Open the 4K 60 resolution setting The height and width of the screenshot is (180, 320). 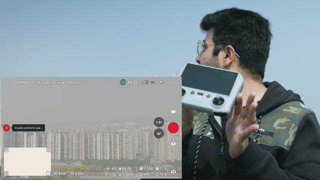(111, 169)
